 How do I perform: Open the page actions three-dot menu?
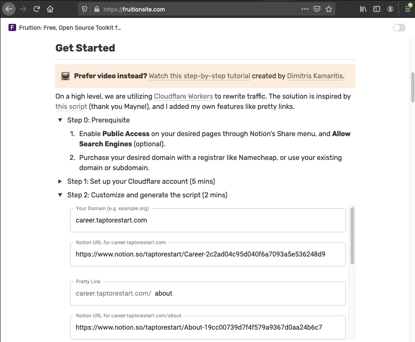pyautogui.click(x=305, y=9)
